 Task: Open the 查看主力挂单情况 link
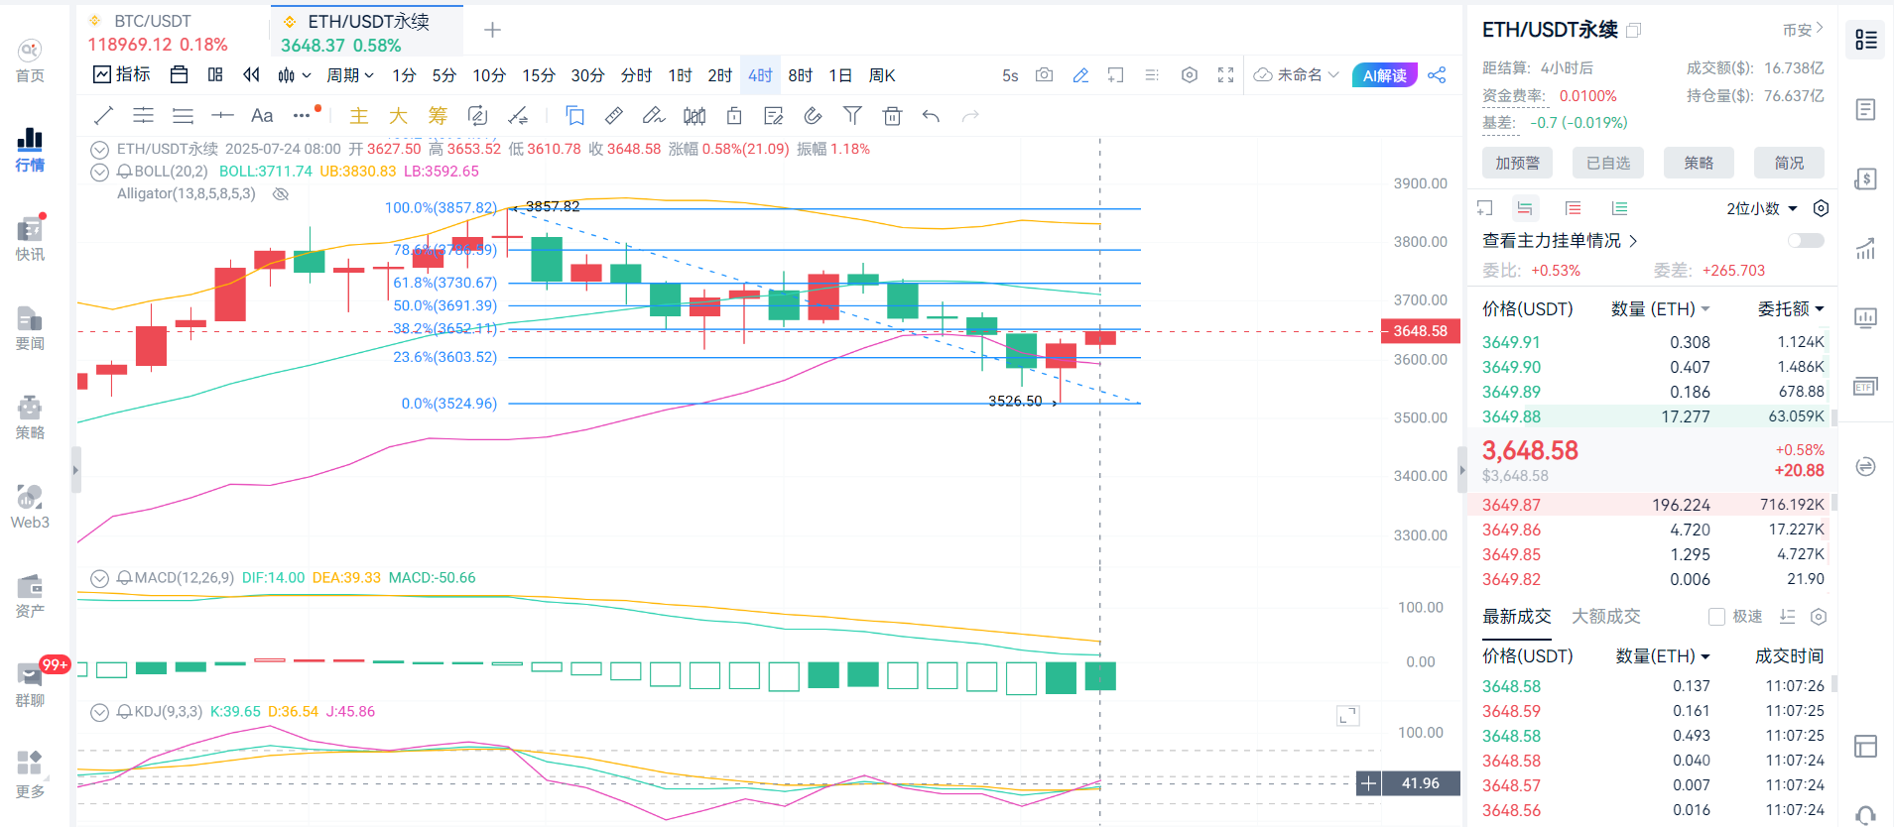pos(1560,241)
